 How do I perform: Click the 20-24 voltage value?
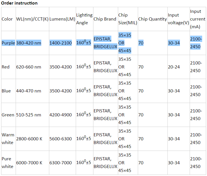pyautogui.click(x=174, y=67)
